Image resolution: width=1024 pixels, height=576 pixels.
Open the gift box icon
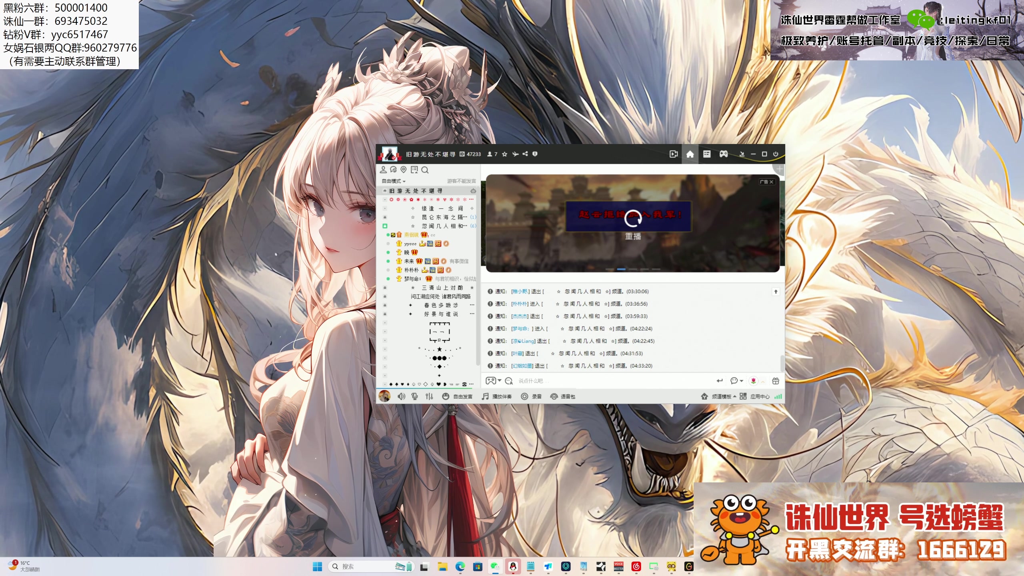(x=776, y=381)
